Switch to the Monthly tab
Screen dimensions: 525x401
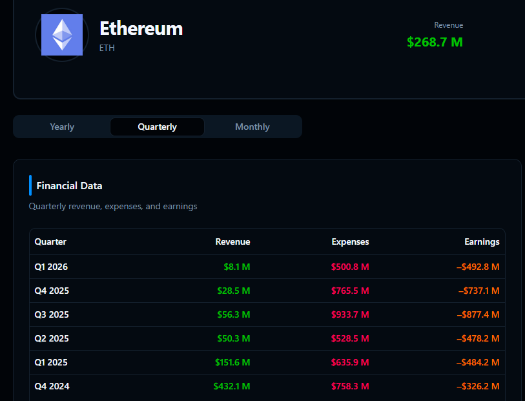pyautogui.click(x=252, y=127)
